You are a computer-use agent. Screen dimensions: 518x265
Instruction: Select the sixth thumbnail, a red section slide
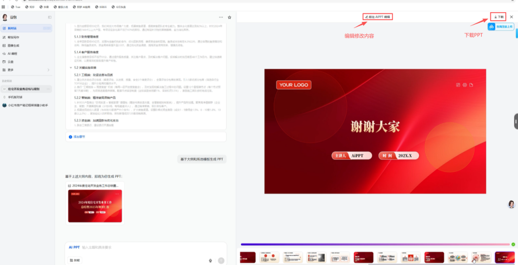tap(363, 257)
